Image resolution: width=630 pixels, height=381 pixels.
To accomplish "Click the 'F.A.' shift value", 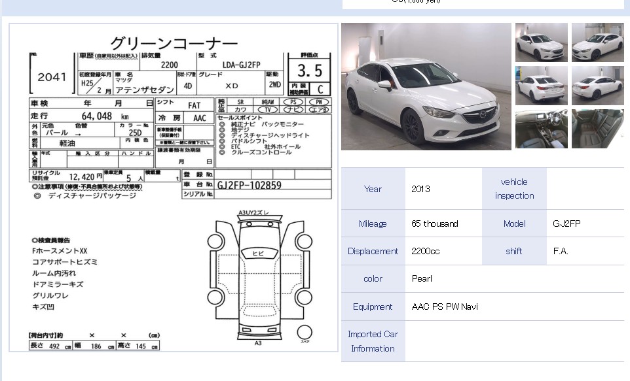I will (561, 251).
